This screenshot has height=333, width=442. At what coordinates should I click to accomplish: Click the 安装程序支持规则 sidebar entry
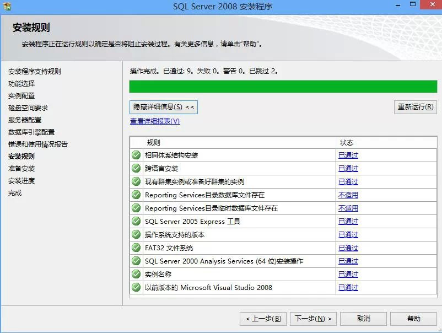(35, 73)
